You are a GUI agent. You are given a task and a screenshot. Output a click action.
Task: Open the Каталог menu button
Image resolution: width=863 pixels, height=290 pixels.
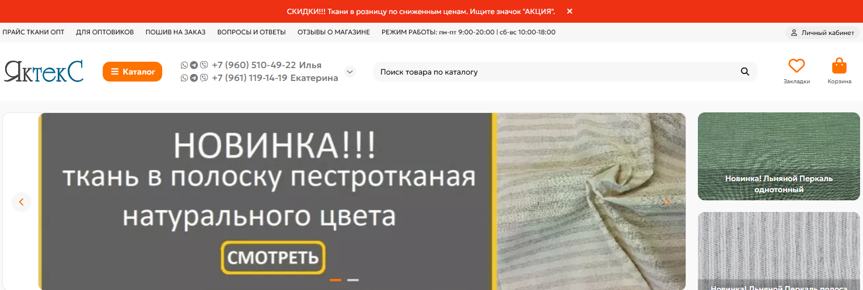pyautogui.click(x=132, y=72)
